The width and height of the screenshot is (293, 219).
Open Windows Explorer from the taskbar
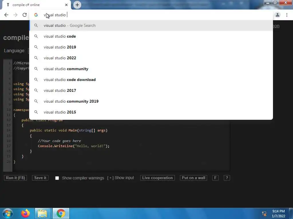pos(42,213)
